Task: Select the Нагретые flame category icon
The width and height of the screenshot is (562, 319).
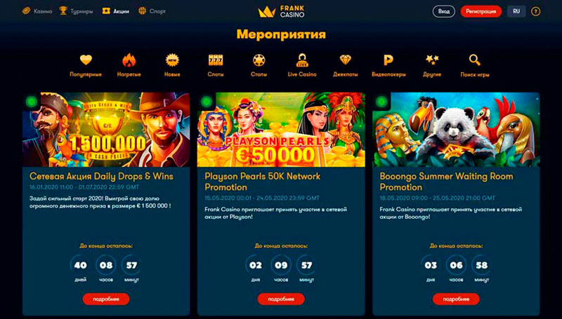Action: pyautogui.click(x=129, y=60)
